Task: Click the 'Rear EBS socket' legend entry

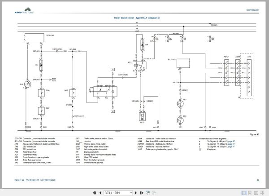Action: click(x=91, y=157)
